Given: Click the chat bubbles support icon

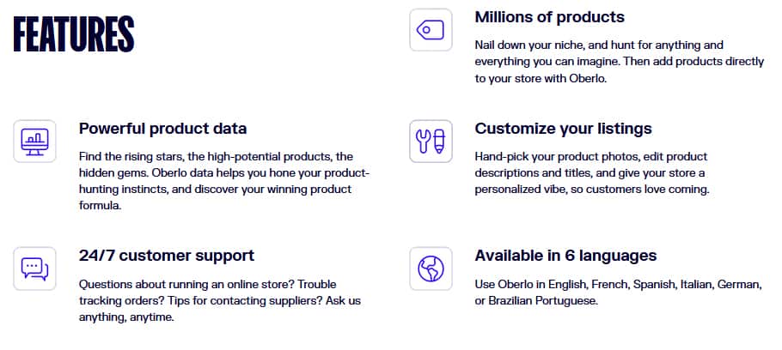Looking at the screenshot, I should [x=34, y=269].
